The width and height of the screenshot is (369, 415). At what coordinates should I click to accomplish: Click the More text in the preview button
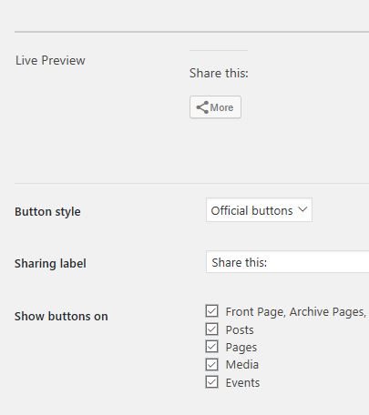point(221,107)
